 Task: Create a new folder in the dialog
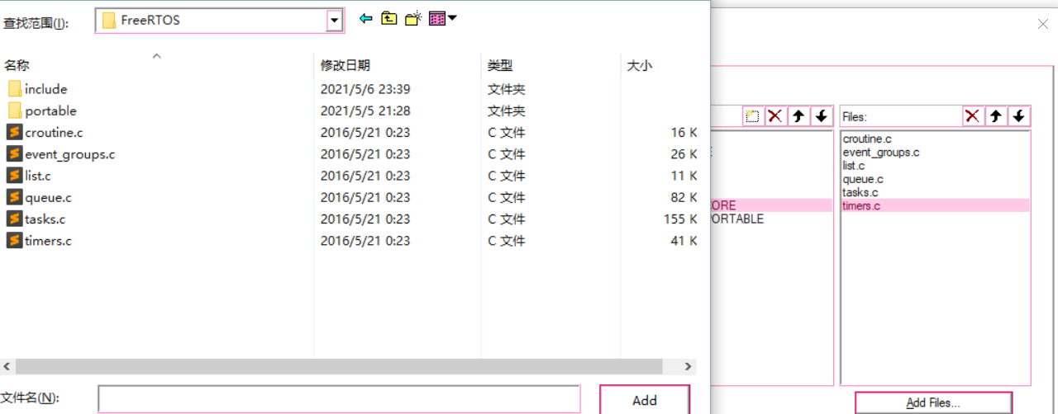tap(413, 18)
